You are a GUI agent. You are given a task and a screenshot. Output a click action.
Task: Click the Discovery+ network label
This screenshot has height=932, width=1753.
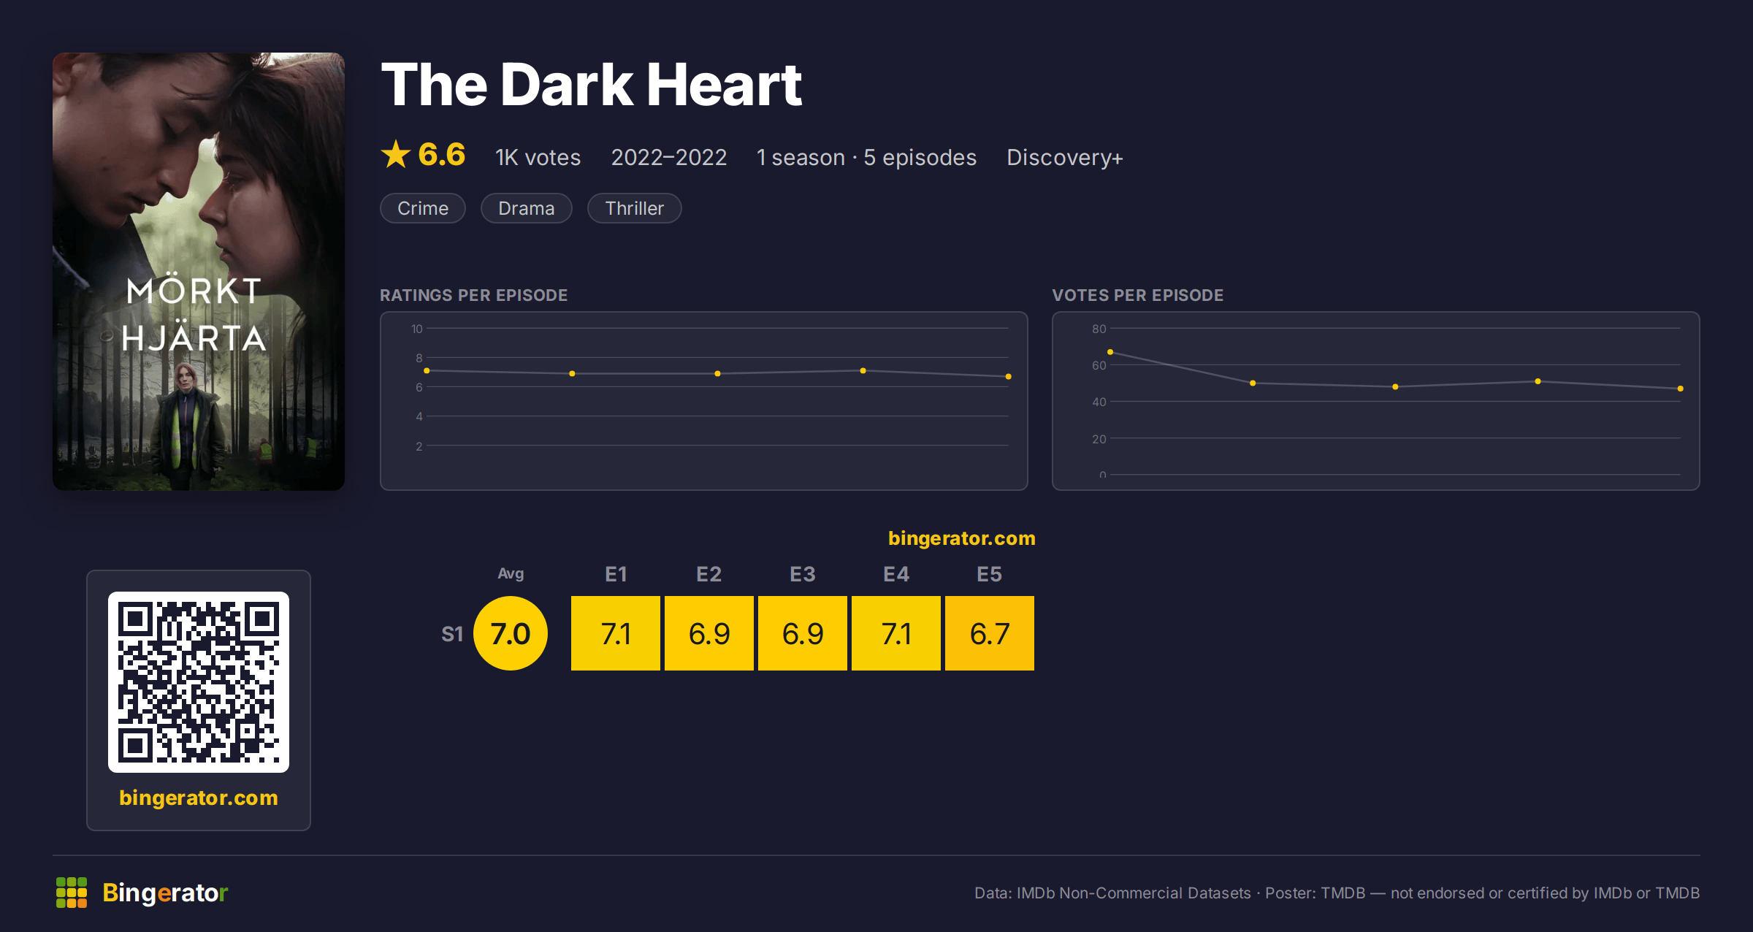click(1065, 158)
